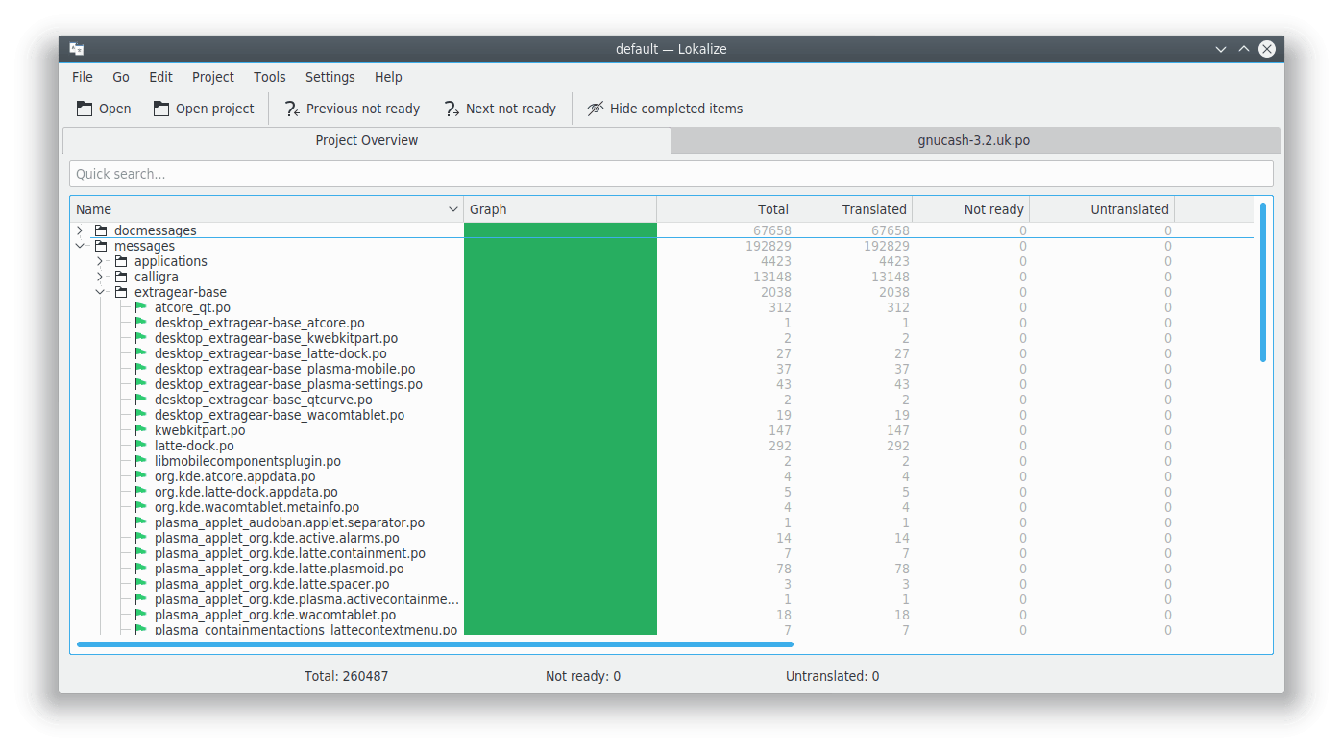The width and height of the screenshot is (1343, 752).
Task: Click the extragear-base folder icon
Action: coord(121,292)
